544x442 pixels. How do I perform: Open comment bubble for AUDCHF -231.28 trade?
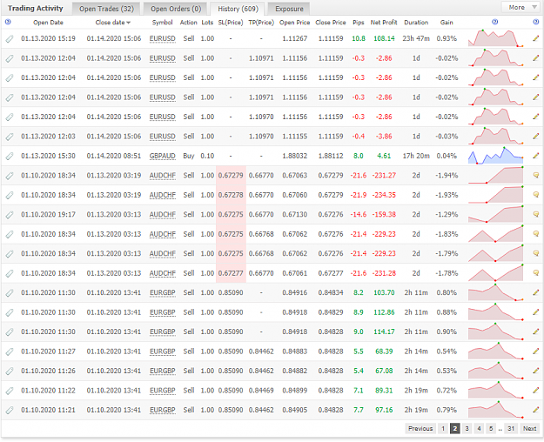(x=536, y=273)
